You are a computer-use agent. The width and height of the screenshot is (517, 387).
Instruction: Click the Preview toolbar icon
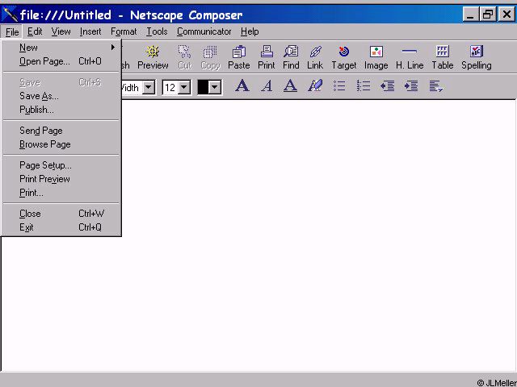[153, 57]
